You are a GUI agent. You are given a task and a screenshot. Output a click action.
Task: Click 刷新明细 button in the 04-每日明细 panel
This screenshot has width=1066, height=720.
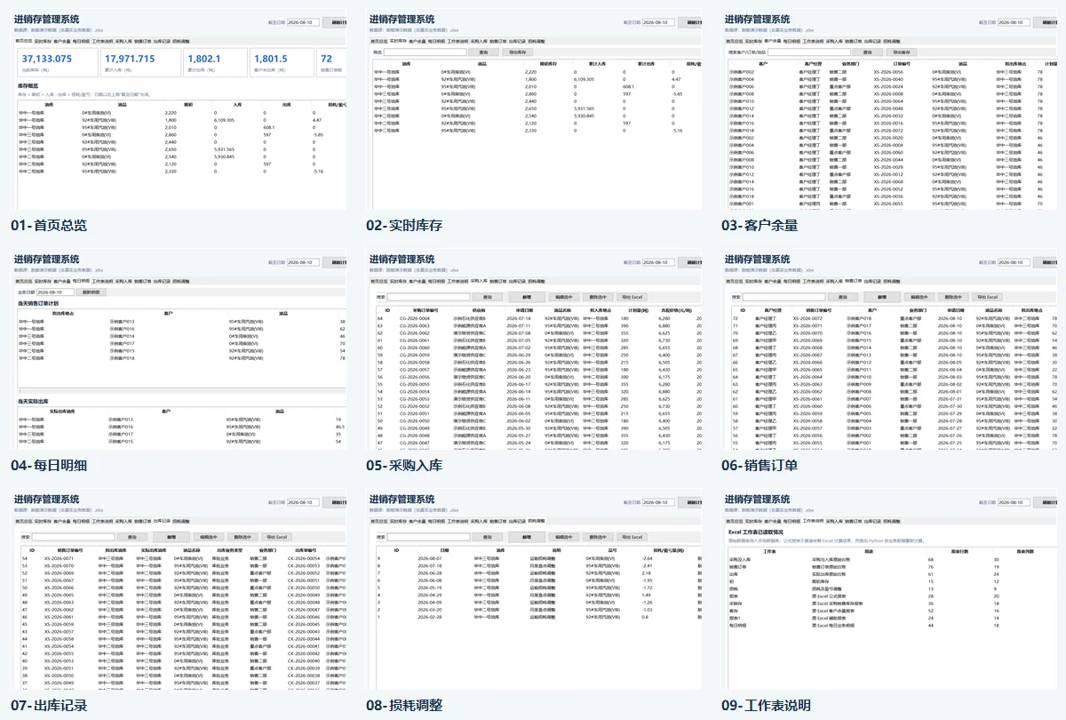point(91,292)
